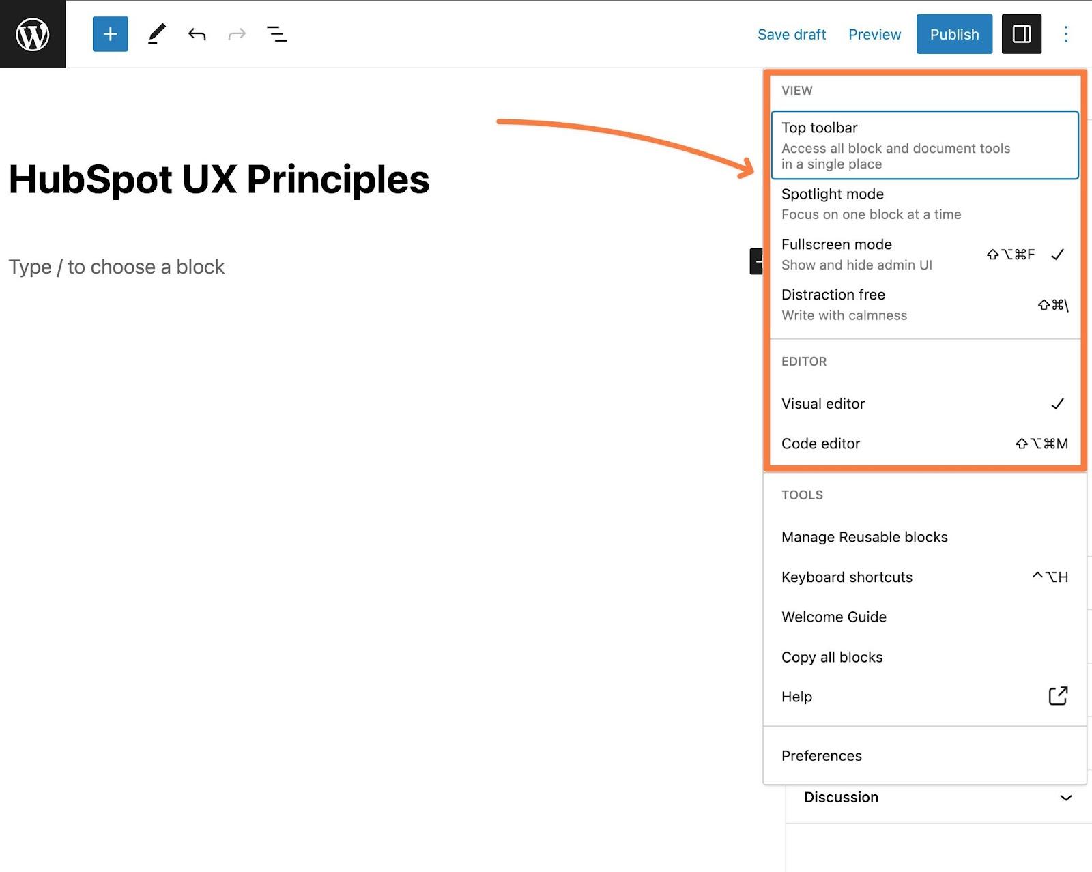Toggle Fullscreen mode off
This screenshot has height=872, width=1092.
pos(925,255)
